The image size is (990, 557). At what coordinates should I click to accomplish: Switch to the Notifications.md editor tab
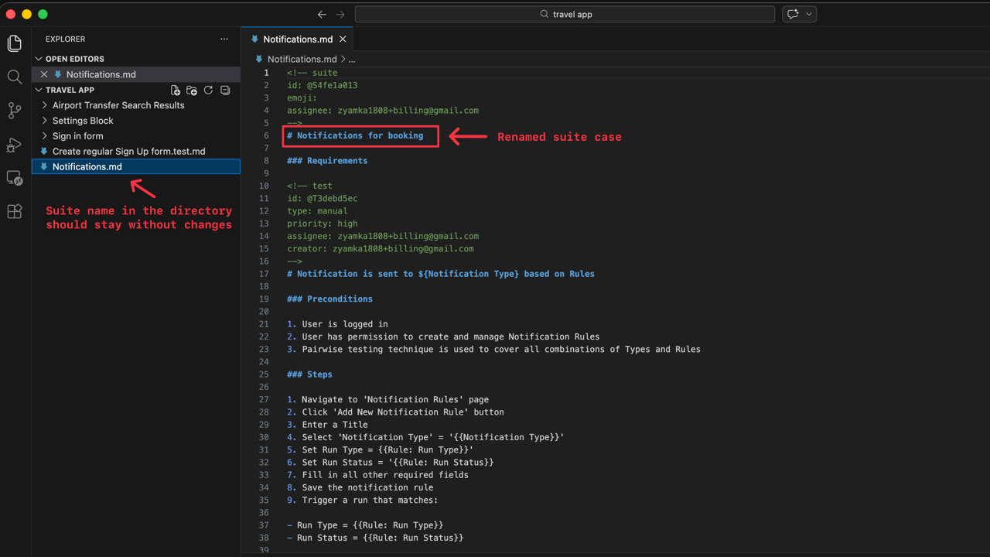298,39
